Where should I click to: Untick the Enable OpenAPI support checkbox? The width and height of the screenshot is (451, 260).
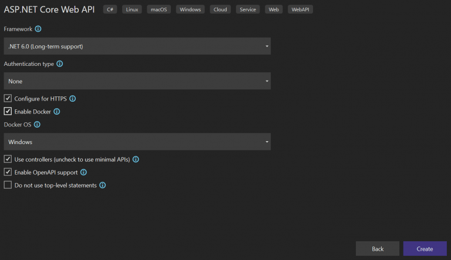pyautogui.click(x=8, y=172)
